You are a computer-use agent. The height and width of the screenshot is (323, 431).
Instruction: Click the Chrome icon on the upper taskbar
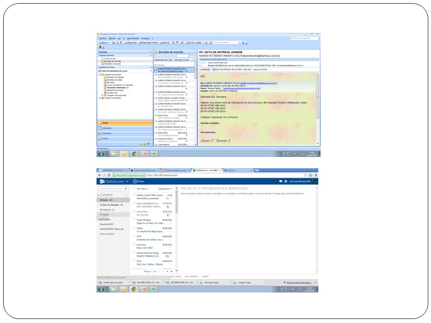(134, 154)
